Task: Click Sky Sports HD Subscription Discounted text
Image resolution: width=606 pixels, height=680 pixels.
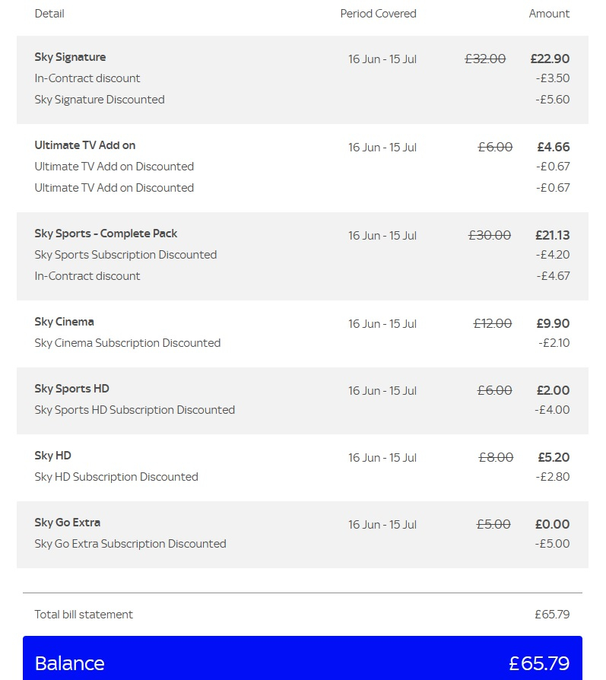Action: (135, 410)
